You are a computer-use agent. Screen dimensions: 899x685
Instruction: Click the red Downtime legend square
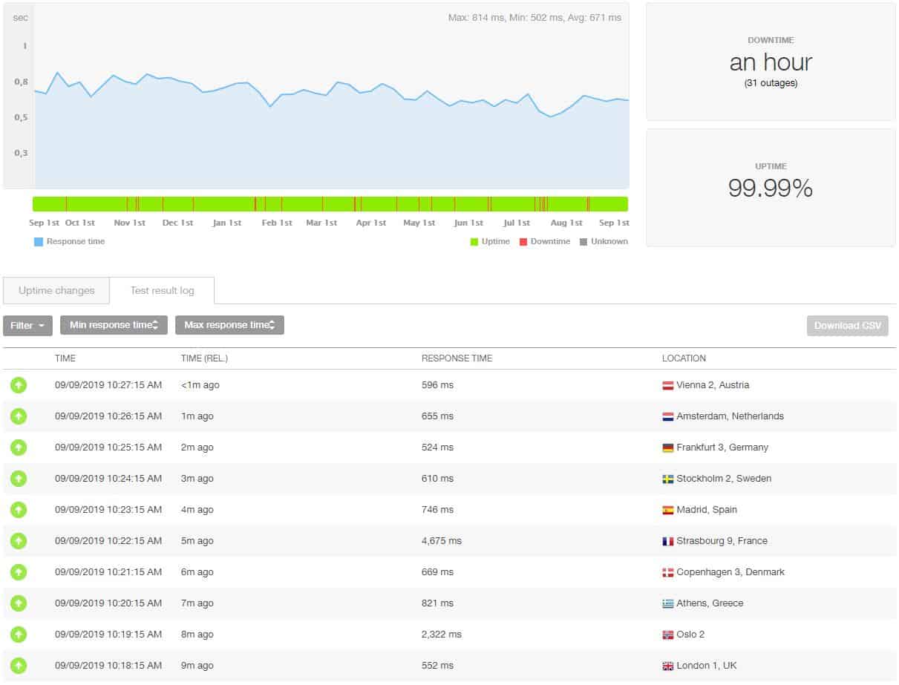point(523,242)
